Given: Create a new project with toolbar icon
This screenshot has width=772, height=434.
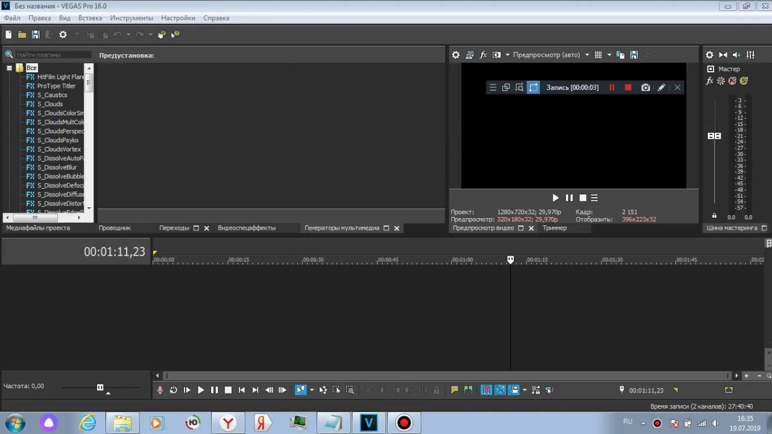Looking at the screenshot, I should pos(8,35).
